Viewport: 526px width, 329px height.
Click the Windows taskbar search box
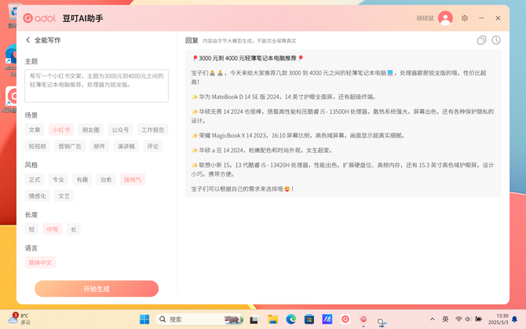199,320
